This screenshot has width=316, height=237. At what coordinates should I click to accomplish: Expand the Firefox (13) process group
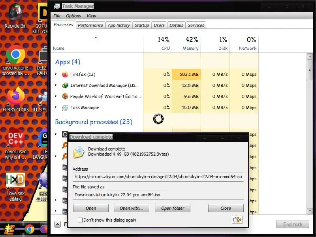pyautogui.click(x=56, y=74)
